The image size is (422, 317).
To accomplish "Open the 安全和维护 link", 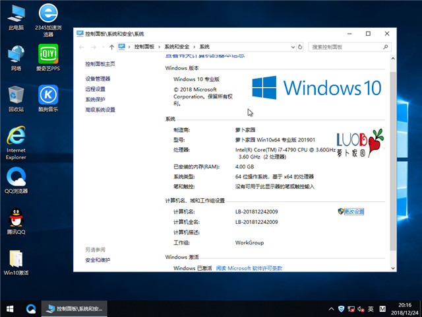I will pyautogui.click(x=98, y=260).
